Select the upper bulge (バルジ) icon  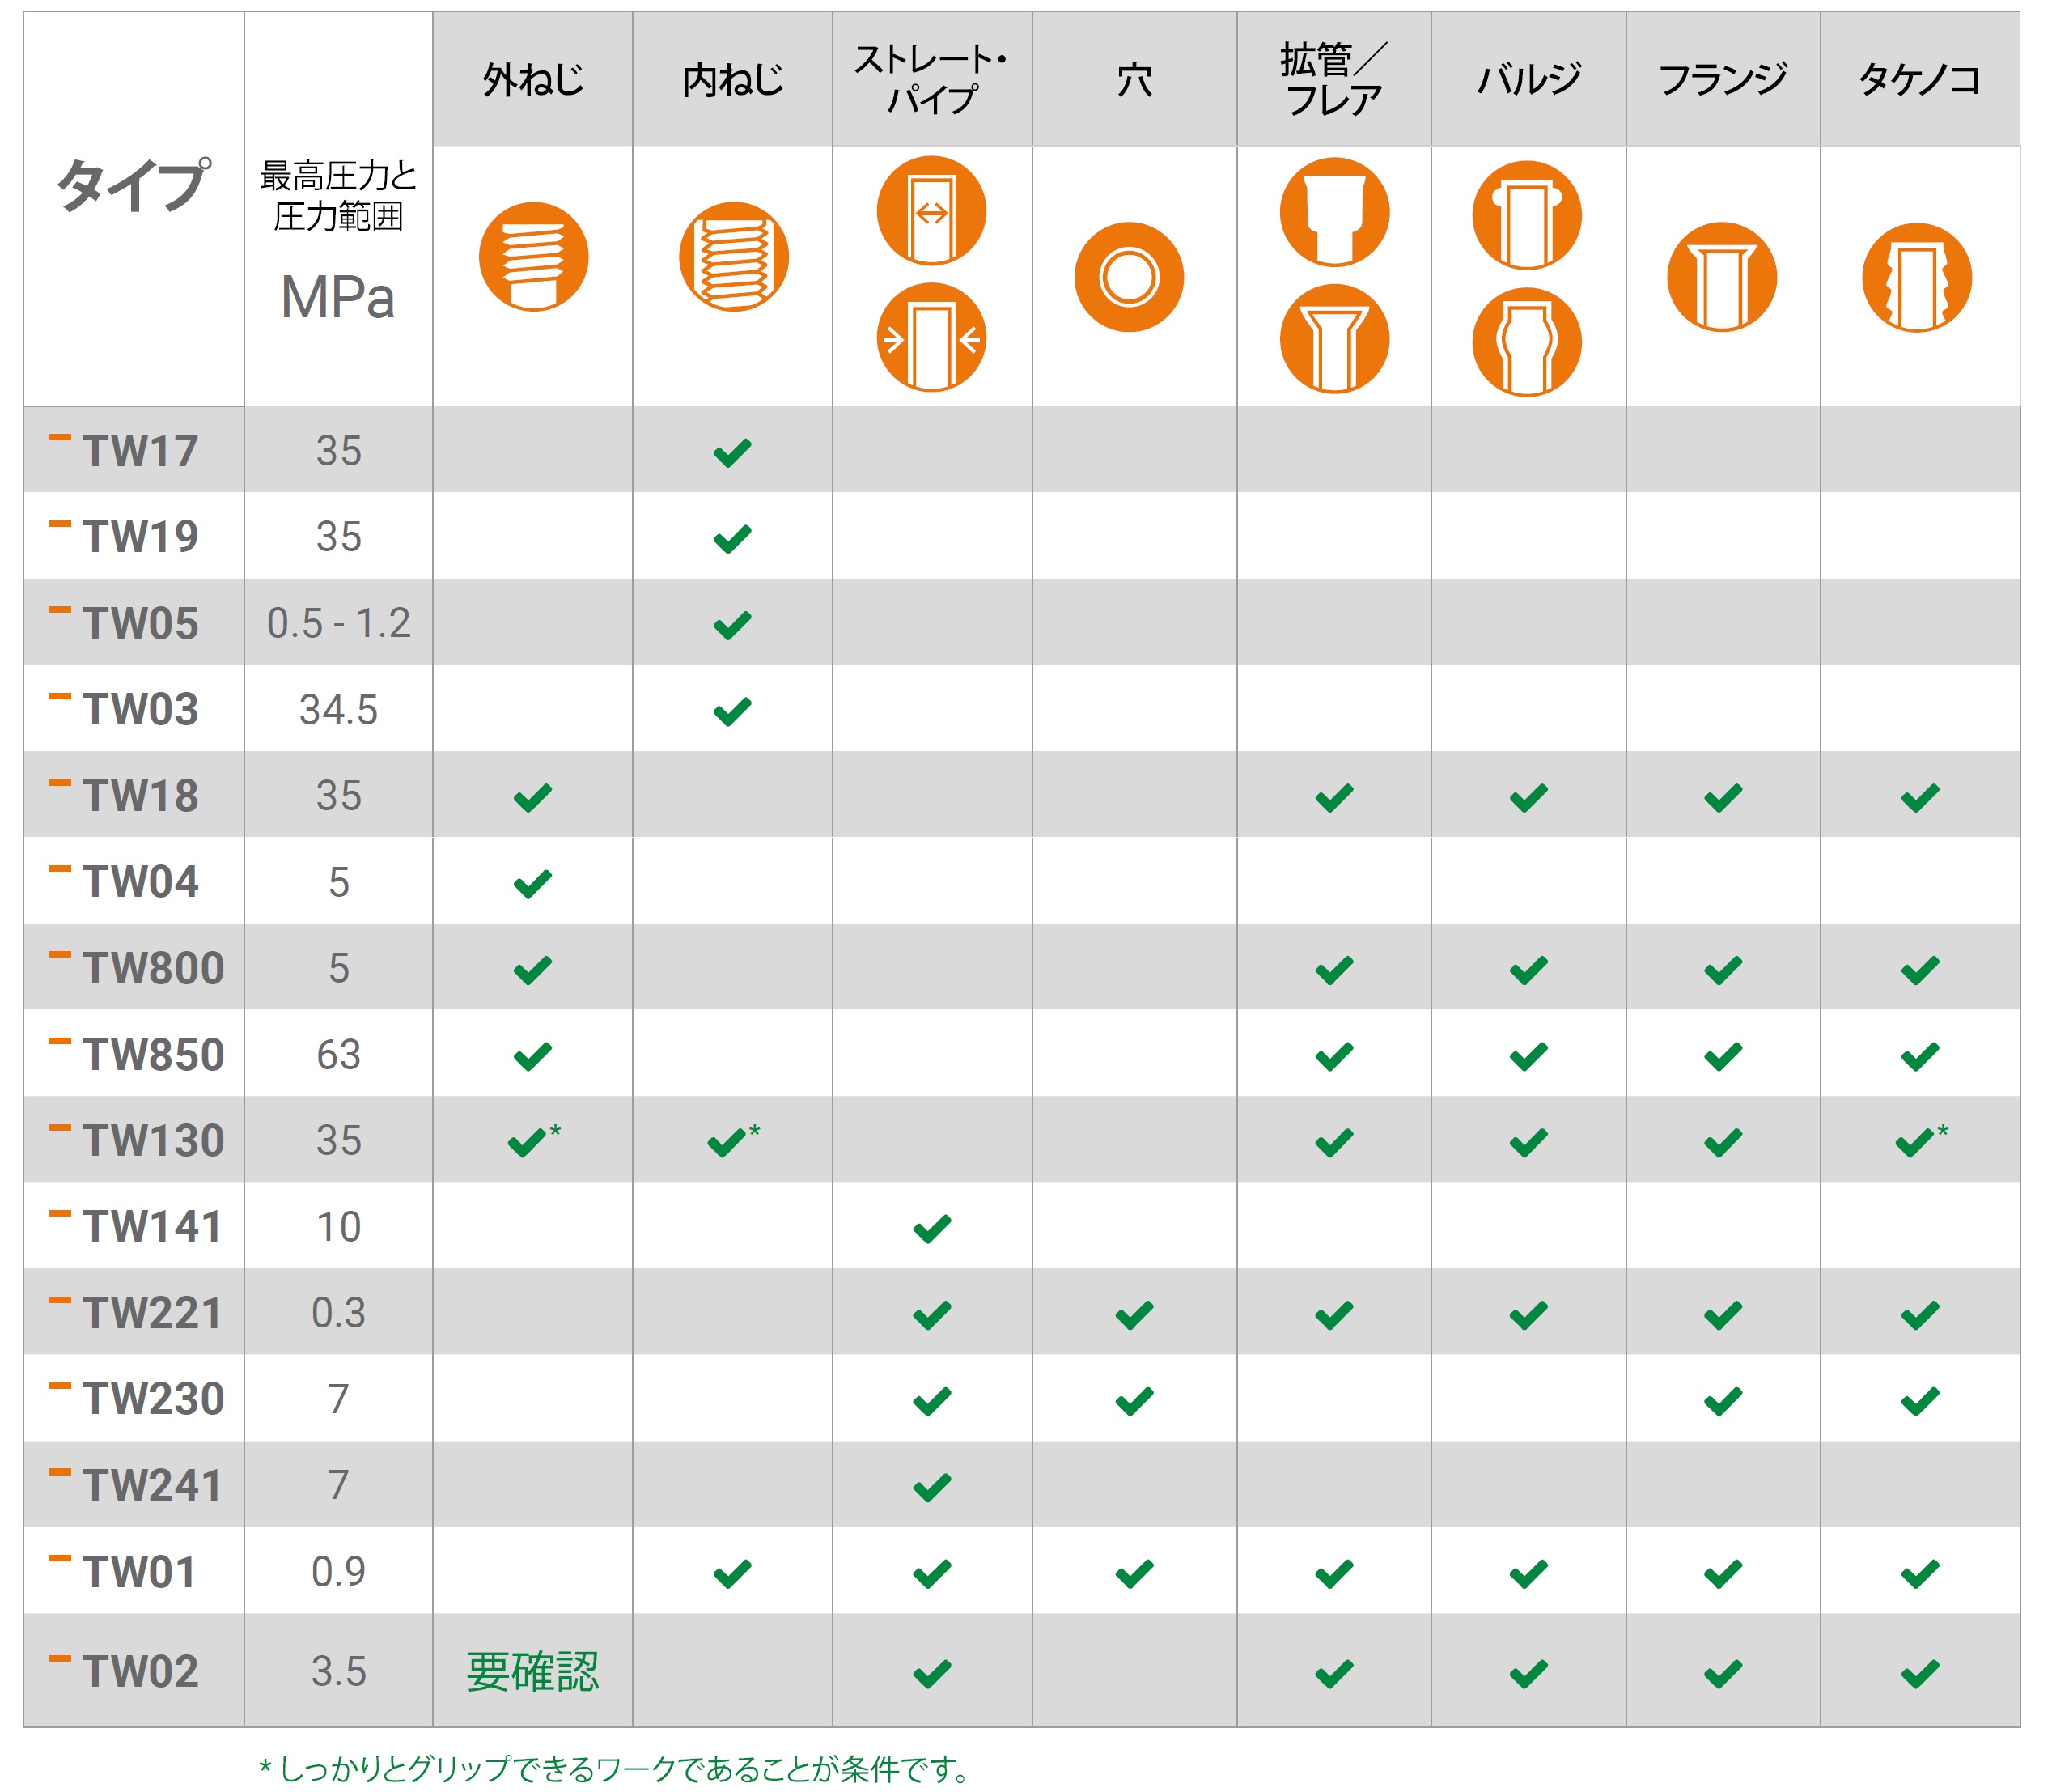point(1527,215)
